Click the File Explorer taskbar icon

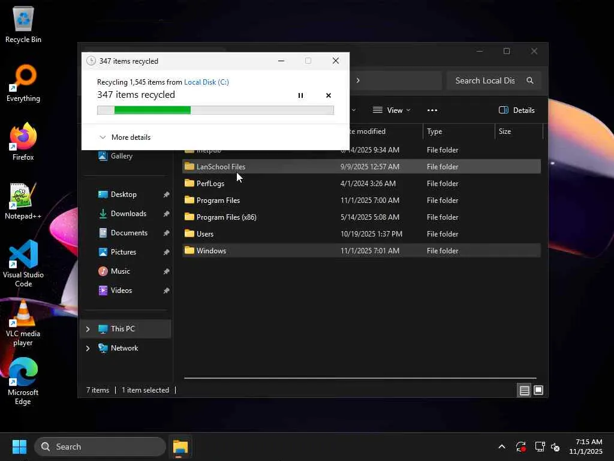point(180,447)
